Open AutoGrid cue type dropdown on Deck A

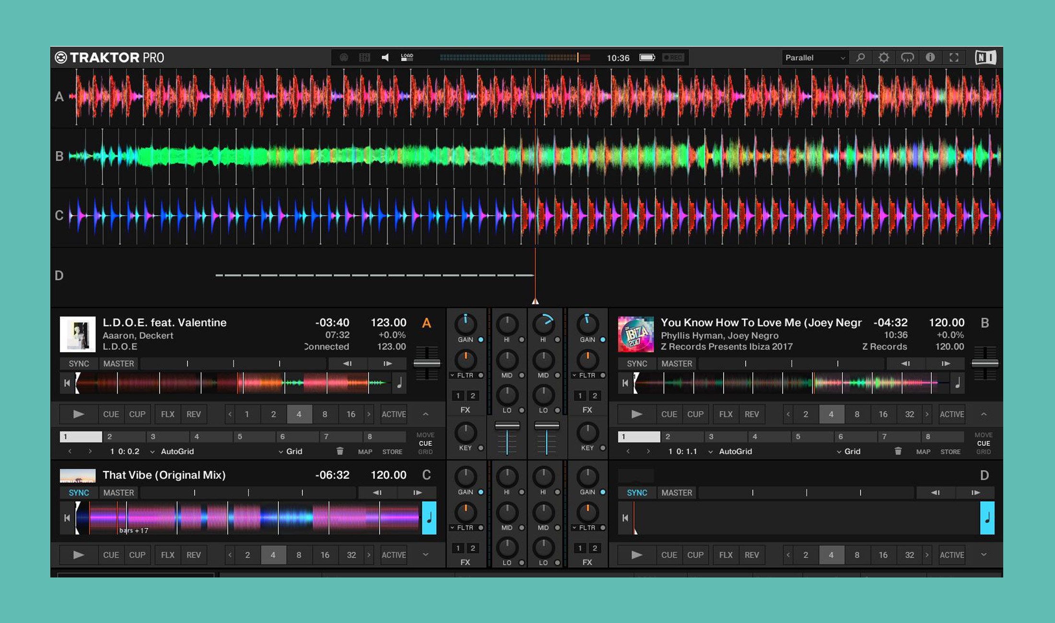[173, 451]
